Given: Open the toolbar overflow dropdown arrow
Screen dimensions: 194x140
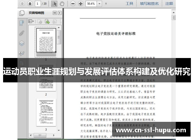Looking at the screenshot, I should point(106,3).
